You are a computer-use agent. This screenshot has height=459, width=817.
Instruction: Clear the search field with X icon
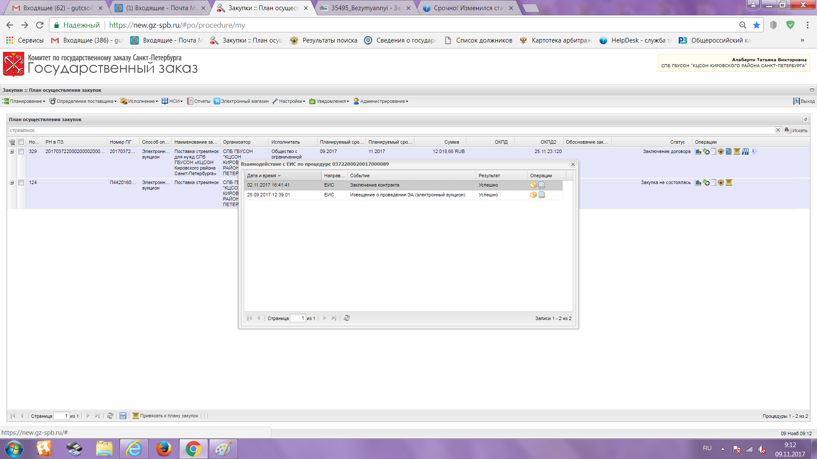[778, 130]
